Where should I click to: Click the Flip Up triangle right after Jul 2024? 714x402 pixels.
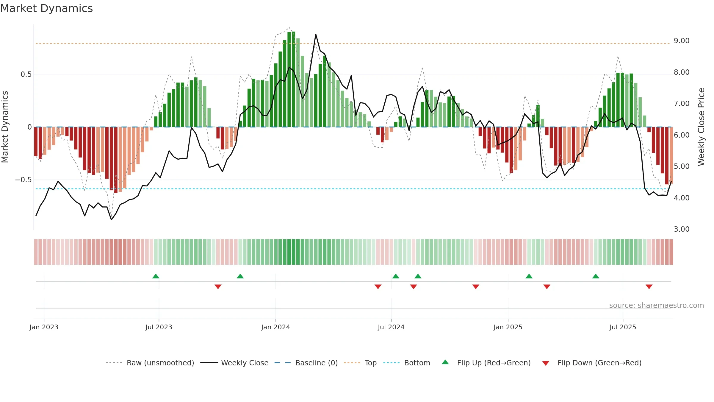(x=396, y=276)
